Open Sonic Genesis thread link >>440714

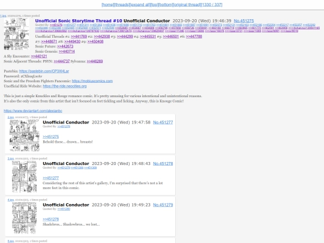click(x=67, y=52)
